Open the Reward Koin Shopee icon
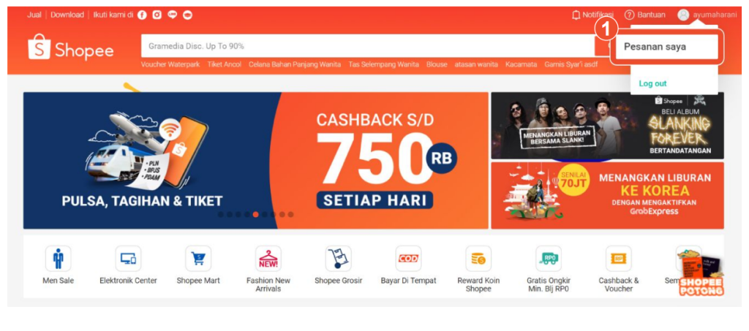Viewport: 749px width, 331px height. pos(478,259)
